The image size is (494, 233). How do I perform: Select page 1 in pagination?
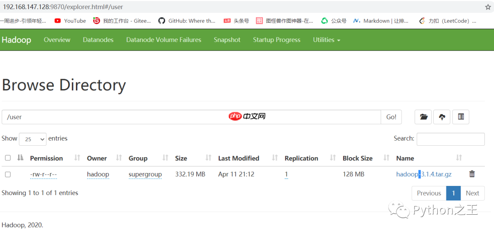coord(453,193)
